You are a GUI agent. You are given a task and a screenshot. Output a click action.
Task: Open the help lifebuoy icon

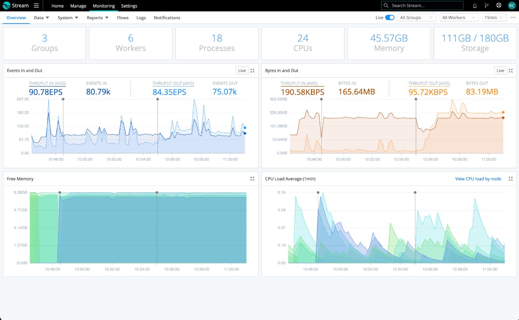(499, 6)
